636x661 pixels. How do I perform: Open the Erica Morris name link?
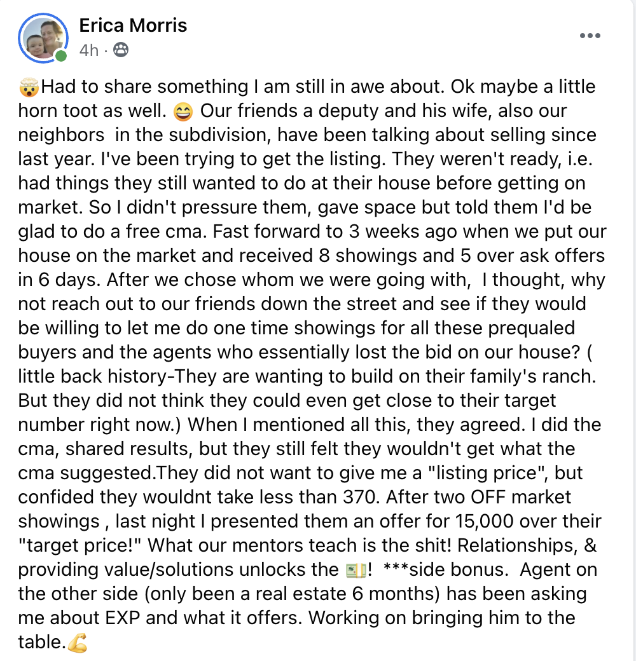tap(133, 25)
